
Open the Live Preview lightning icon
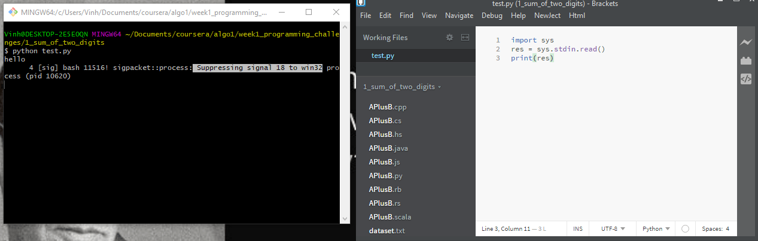click(x=745, y=42)
